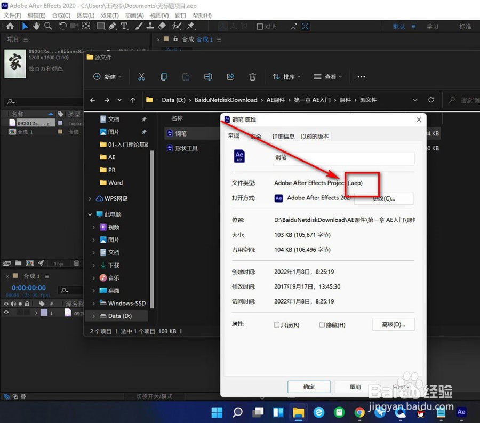This screenshot has height=423, width=480.
Task: Click the file name field containing 钢笔
Action: click(344, 158)
